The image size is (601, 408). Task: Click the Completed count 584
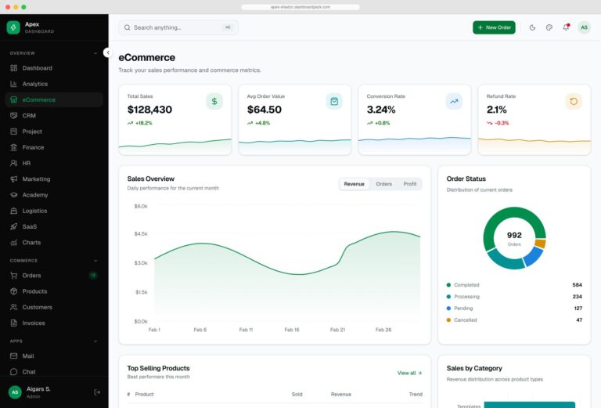coord(577,285)
